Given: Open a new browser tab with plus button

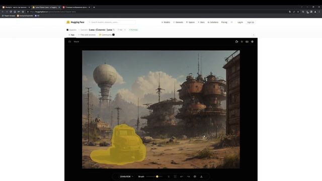Looking at the screenshot, I should [94, 7].
